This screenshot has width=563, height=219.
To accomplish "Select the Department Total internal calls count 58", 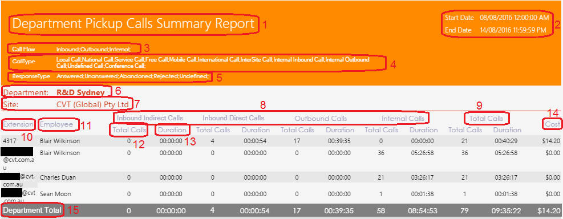I will point(381,211).
